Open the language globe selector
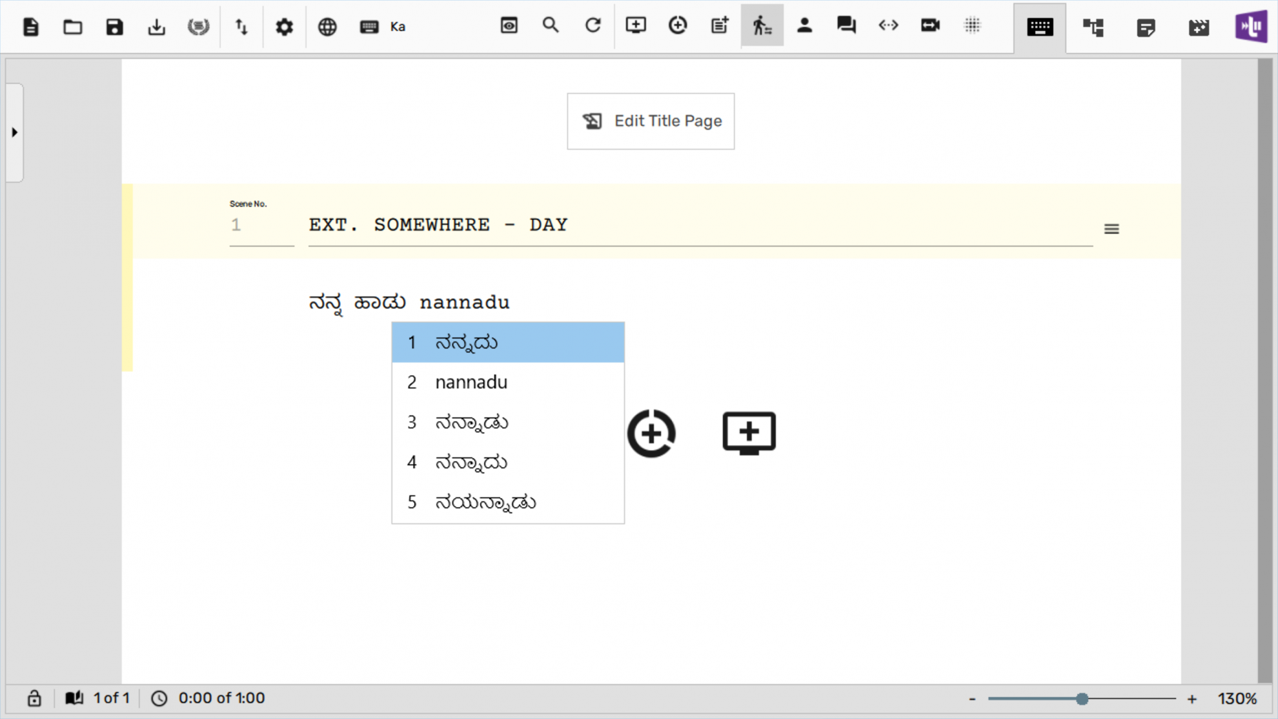Viewport: 1278px width, 719px height. (327, 26)
